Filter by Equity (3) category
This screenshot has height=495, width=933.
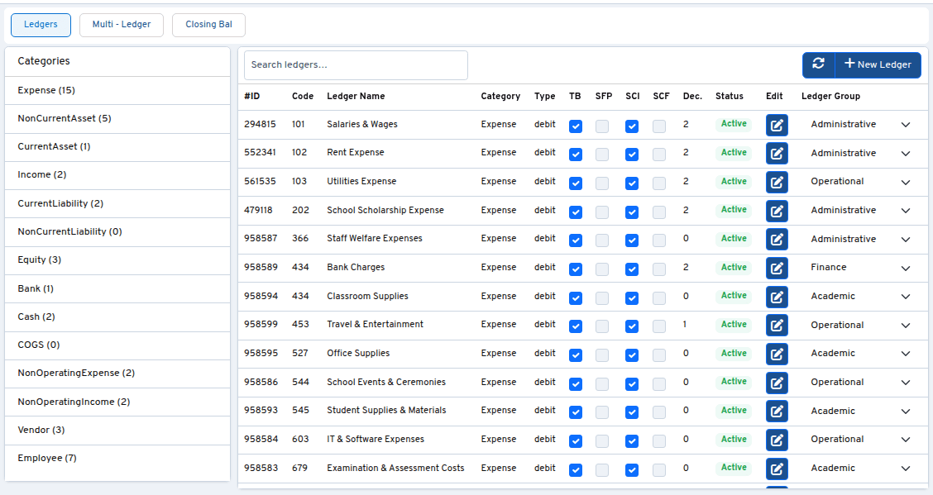point(117,259)
